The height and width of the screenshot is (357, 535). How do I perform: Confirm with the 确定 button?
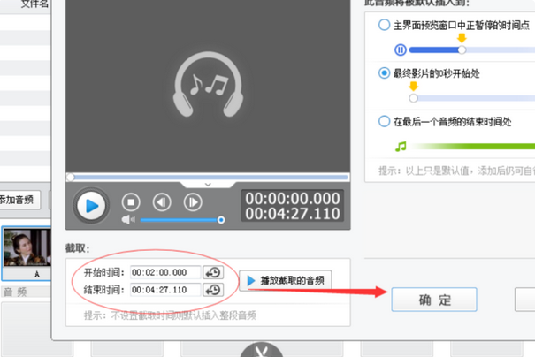click(434, 300)
